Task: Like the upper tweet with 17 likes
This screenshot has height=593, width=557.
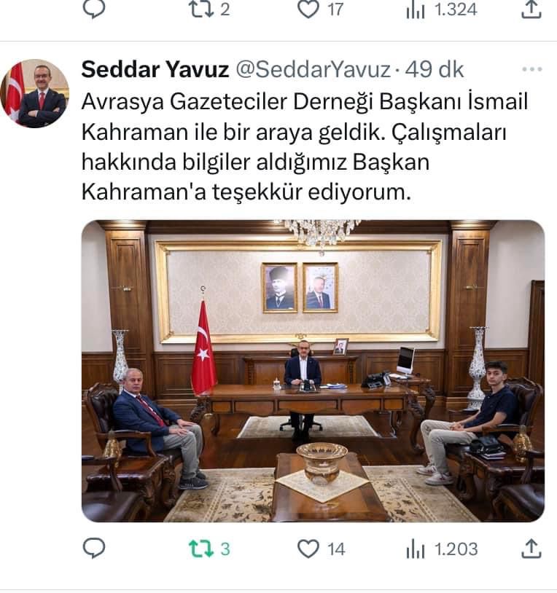Action: coord(308,9)
